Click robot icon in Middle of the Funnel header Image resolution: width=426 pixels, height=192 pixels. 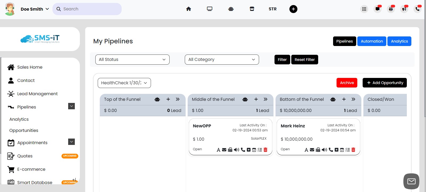pos(245,99)
